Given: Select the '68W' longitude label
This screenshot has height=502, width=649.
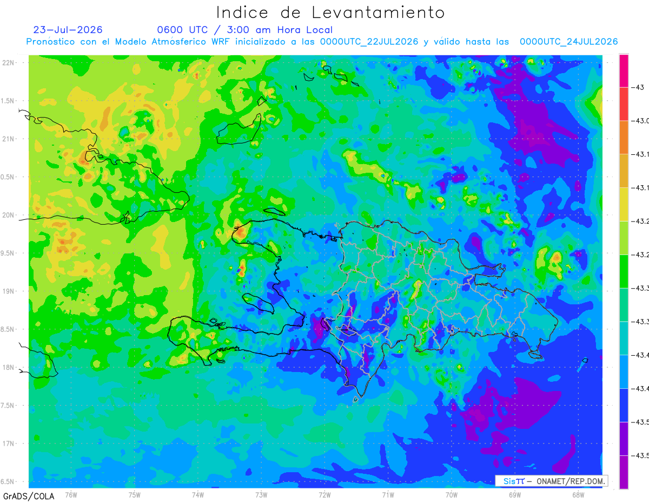Looking at the screenshot, I should point(578,494).
